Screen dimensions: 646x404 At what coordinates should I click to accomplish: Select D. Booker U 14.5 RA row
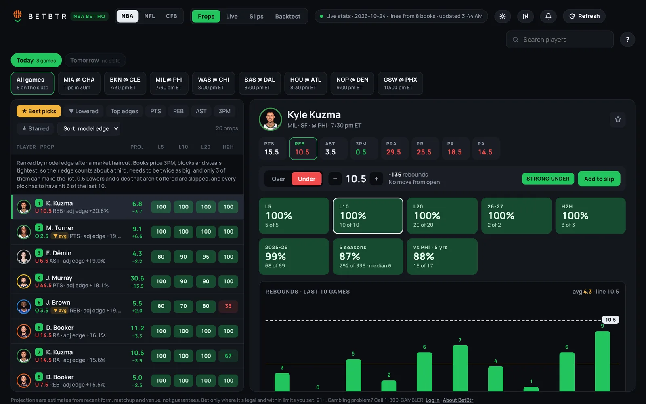128,331
